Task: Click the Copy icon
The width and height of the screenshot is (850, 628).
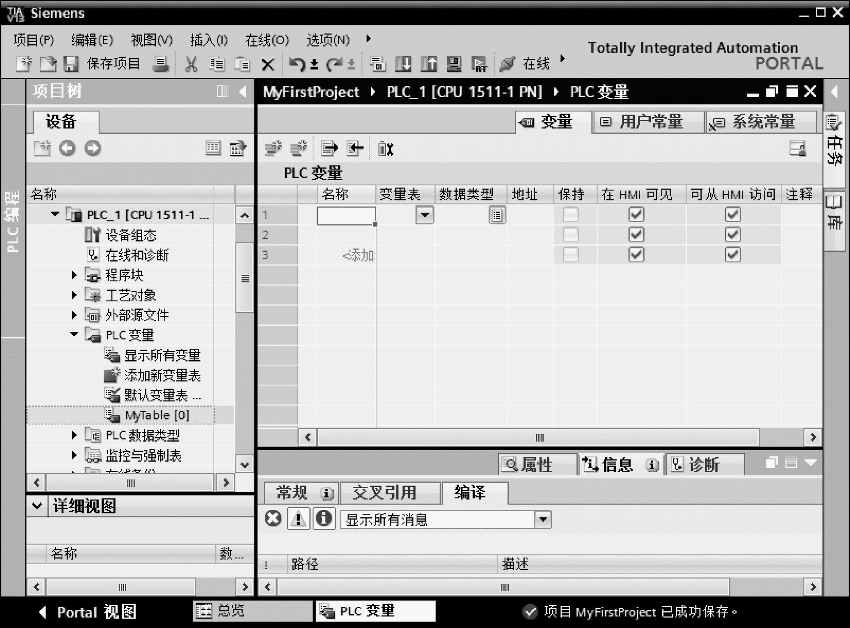Action: 216,64
